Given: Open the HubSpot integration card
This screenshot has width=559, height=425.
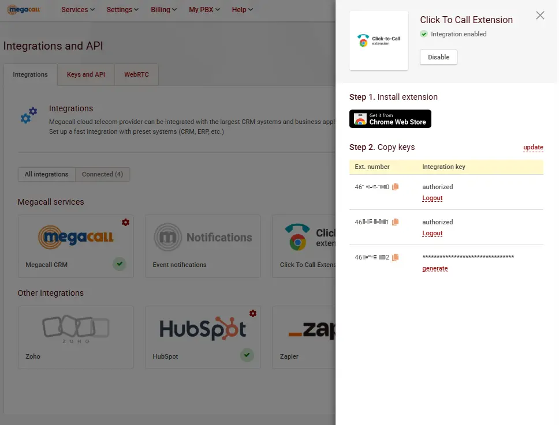Looking at the screenshot, I should pos(203,337).
